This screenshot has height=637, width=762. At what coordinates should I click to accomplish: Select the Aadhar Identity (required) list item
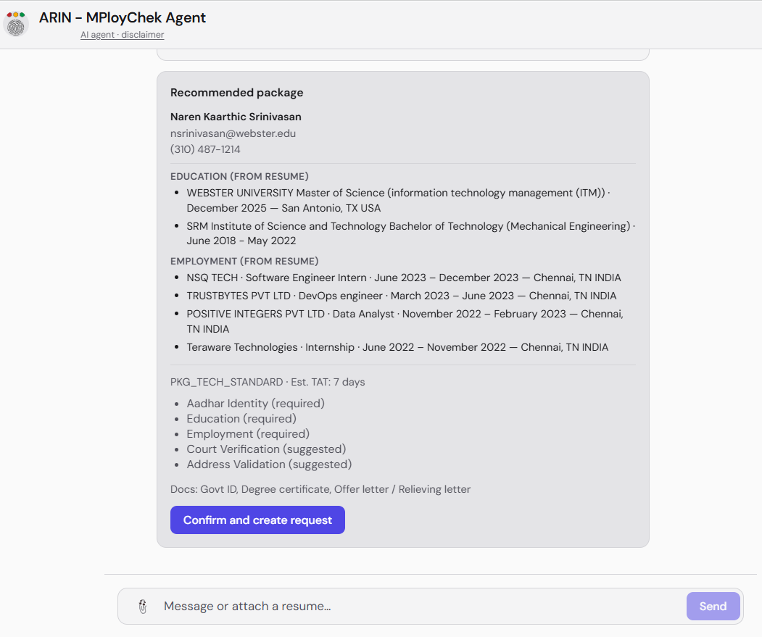(x=255, y=403)
